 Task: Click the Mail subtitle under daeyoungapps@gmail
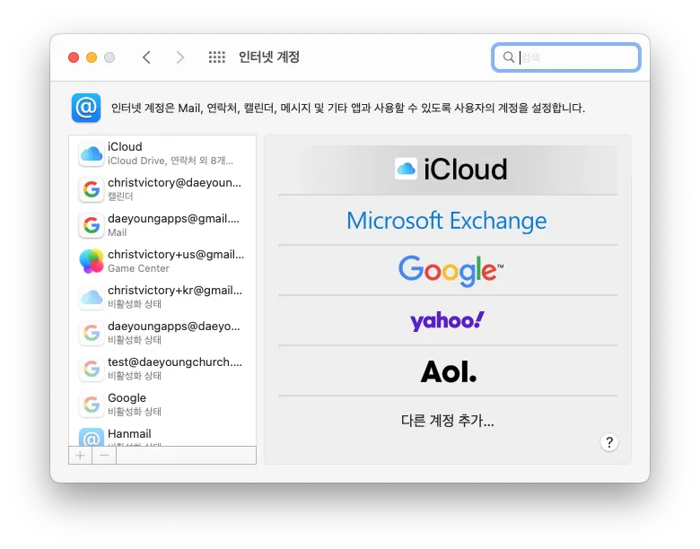point(117,232)
